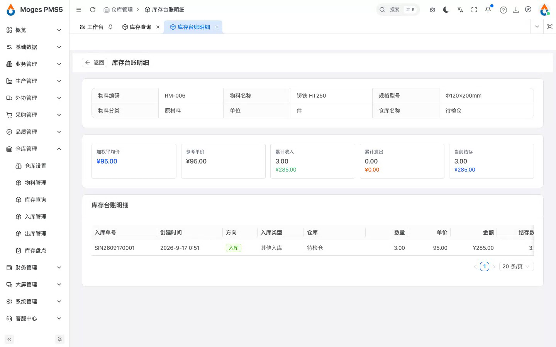This screenshot has width=556, height=347.
Task: Open the user avatar menu
Action: (544, 10)
